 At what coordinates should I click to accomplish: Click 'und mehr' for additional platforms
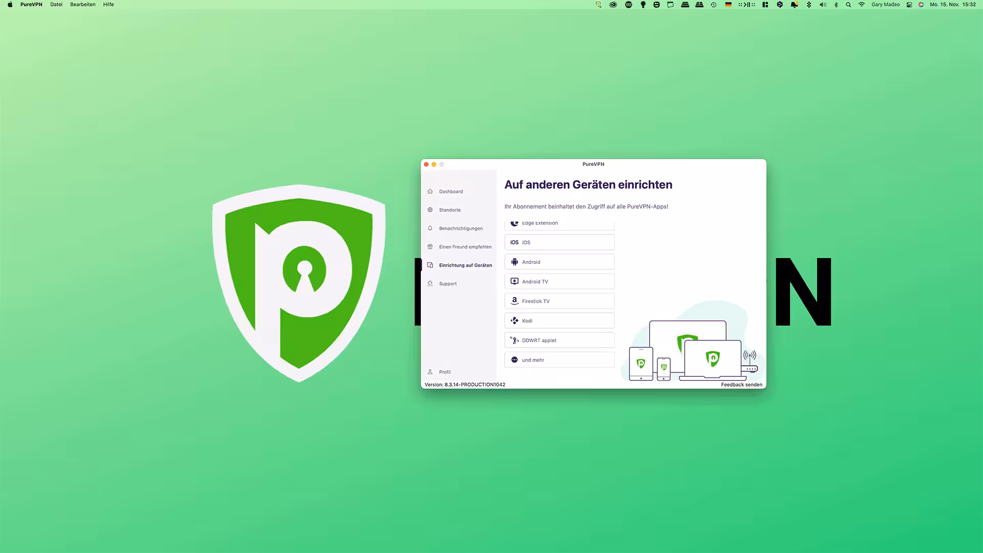click(559, 359)
